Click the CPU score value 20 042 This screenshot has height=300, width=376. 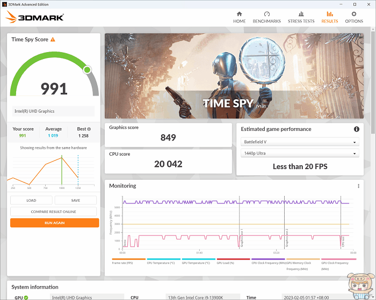point(168,164)
